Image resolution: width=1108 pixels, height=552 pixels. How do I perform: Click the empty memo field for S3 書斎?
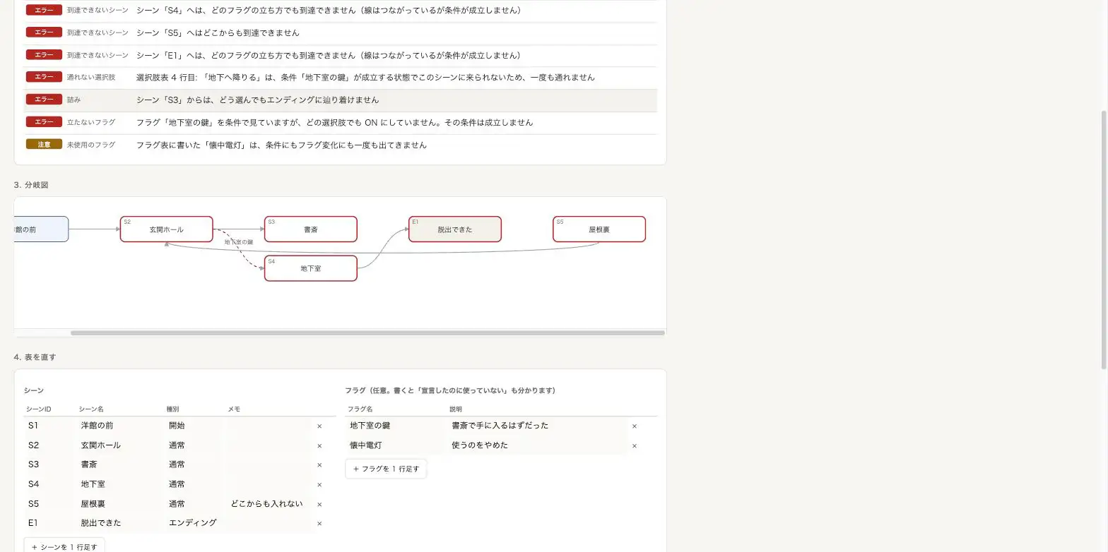click(269, 464)
